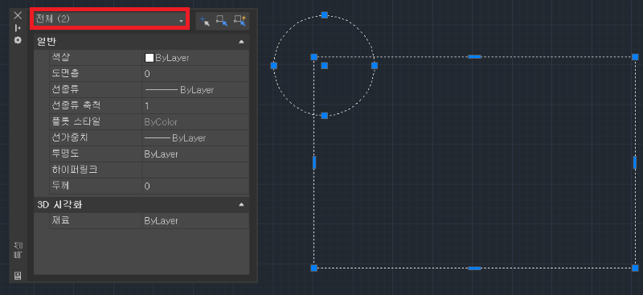643x295 pixels.
Task: Click the auto-hide palette icon
Action: (18, 28)
